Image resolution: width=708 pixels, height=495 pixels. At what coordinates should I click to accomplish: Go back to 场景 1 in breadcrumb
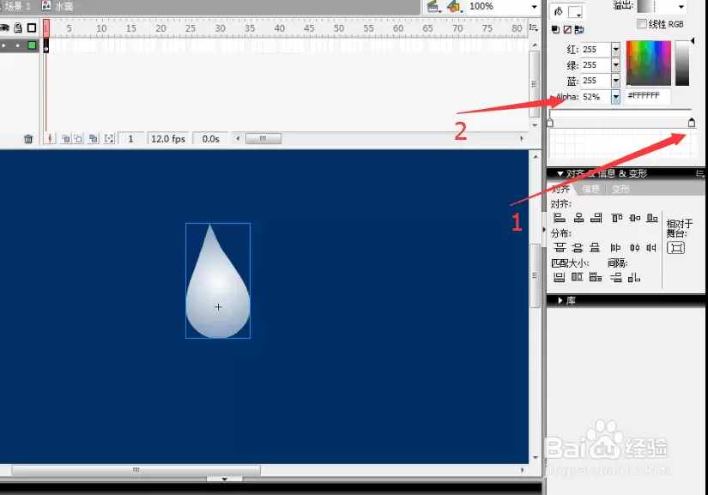click(17, 6)
